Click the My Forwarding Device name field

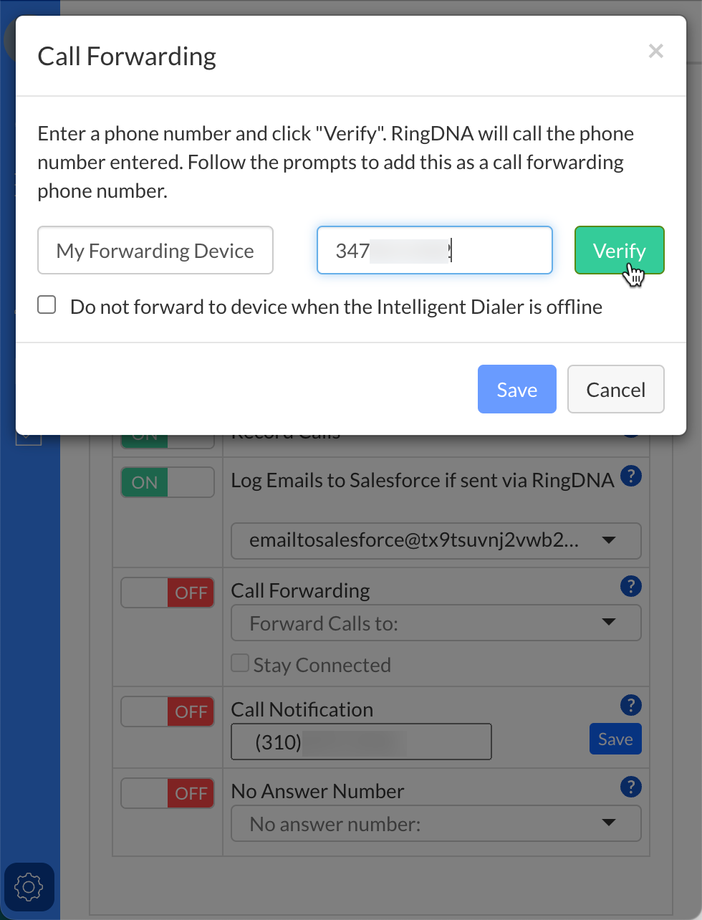point(155,250)
